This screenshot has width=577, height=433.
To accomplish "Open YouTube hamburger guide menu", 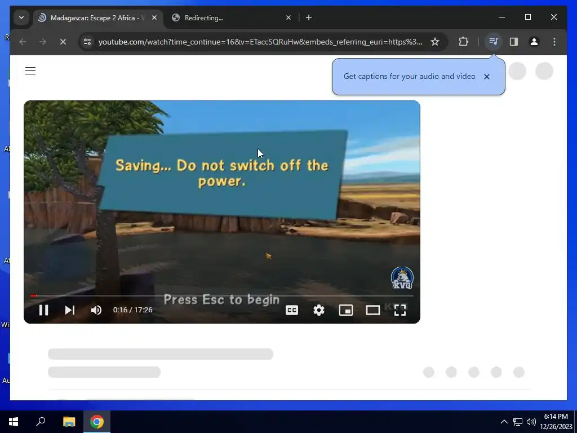I will click(x=30, y=70).
